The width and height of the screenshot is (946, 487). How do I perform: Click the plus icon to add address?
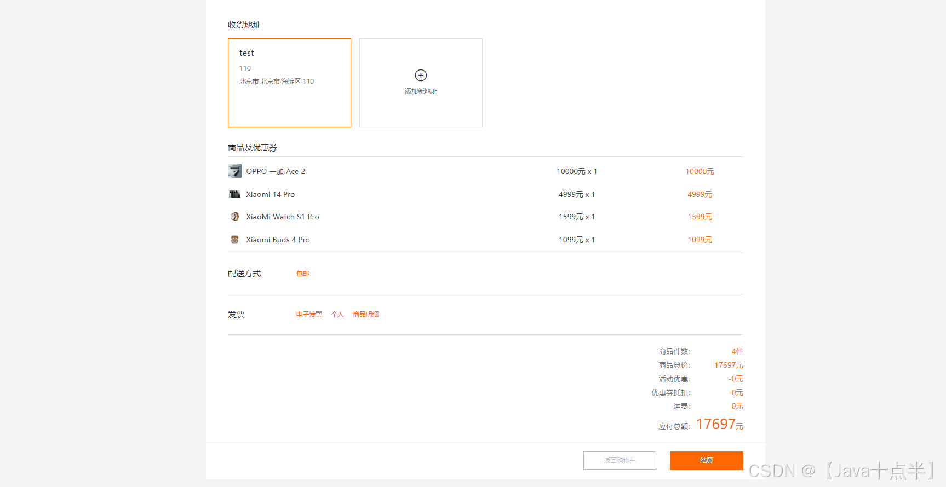(421, 76)
